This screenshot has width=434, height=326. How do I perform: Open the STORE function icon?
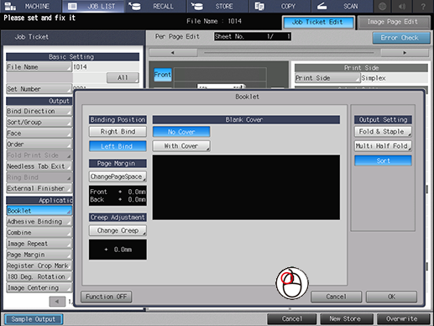pyautogui.click(x=197, y=6)
